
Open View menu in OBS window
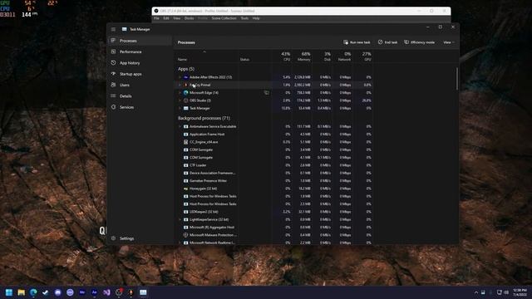[177, 18]
